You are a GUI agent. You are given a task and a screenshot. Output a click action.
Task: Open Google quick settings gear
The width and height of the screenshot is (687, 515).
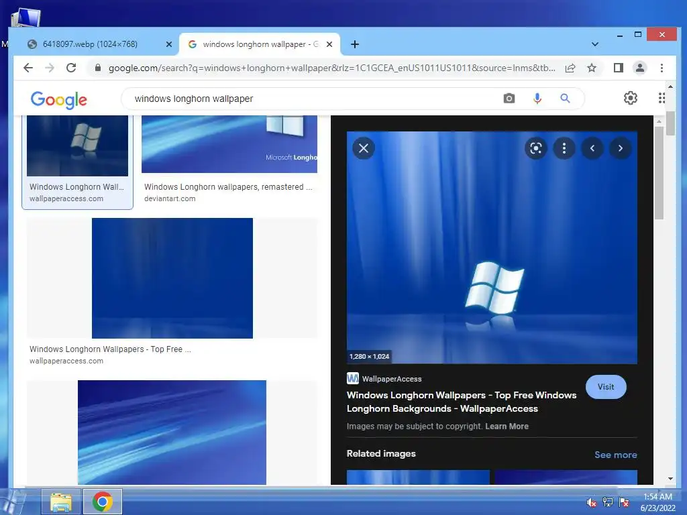(x=631, y=98)
